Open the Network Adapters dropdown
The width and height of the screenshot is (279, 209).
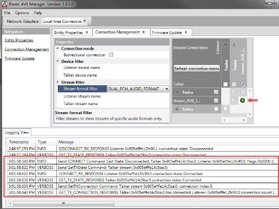pyautogui.click(x=85, y=21)
